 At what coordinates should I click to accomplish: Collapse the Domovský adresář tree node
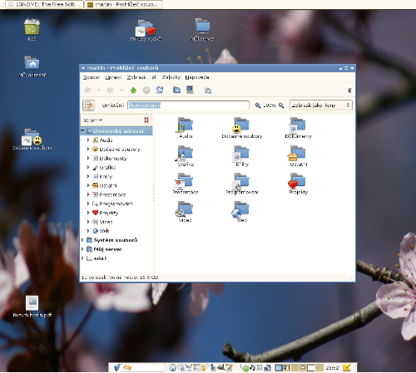pos(82,130)
